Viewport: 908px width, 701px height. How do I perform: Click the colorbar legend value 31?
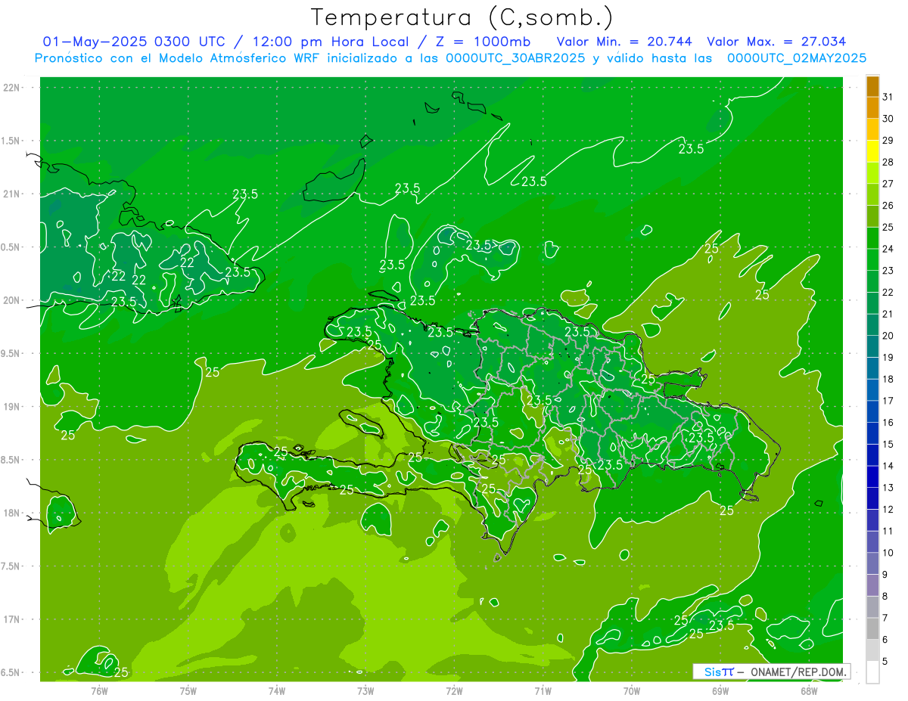(x=888, y=97)
